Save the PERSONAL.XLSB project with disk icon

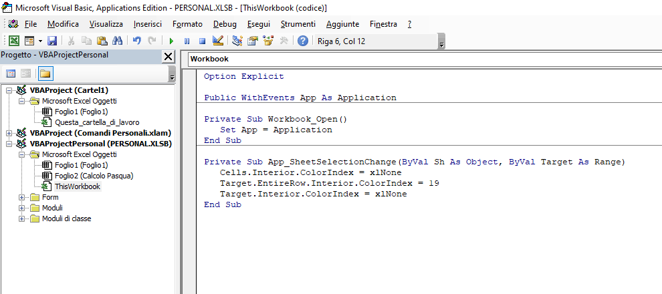[52, 41]
